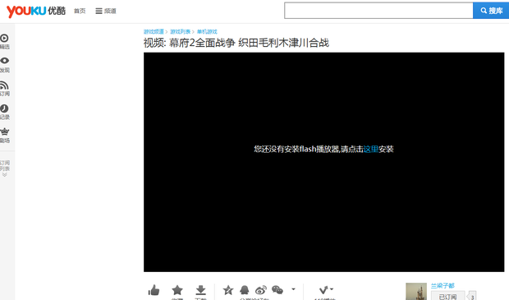The height and width of the screenshot is (300, 509).
Task: Open 游戏频道 breadcrumb link
Action: (x=154, y=31)
